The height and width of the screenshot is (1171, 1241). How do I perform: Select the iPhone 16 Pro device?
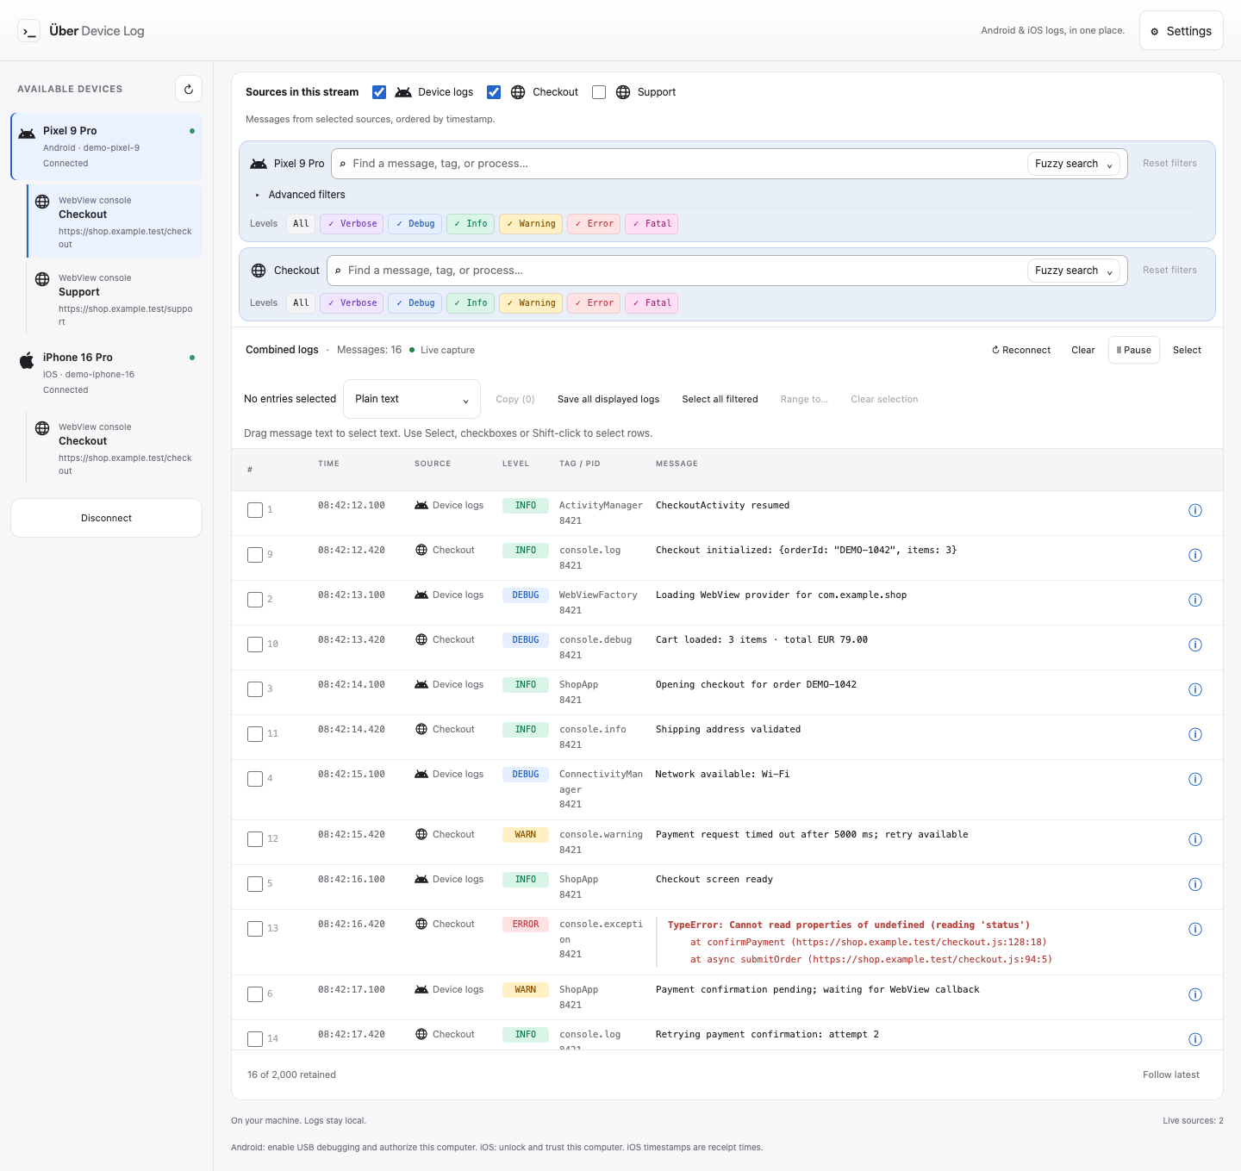107,373
